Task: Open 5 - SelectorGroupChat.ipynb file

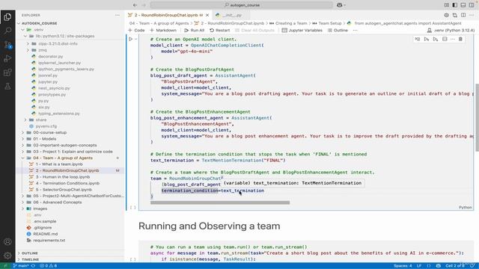Action: pyautogui.click(x=70, y=190)
